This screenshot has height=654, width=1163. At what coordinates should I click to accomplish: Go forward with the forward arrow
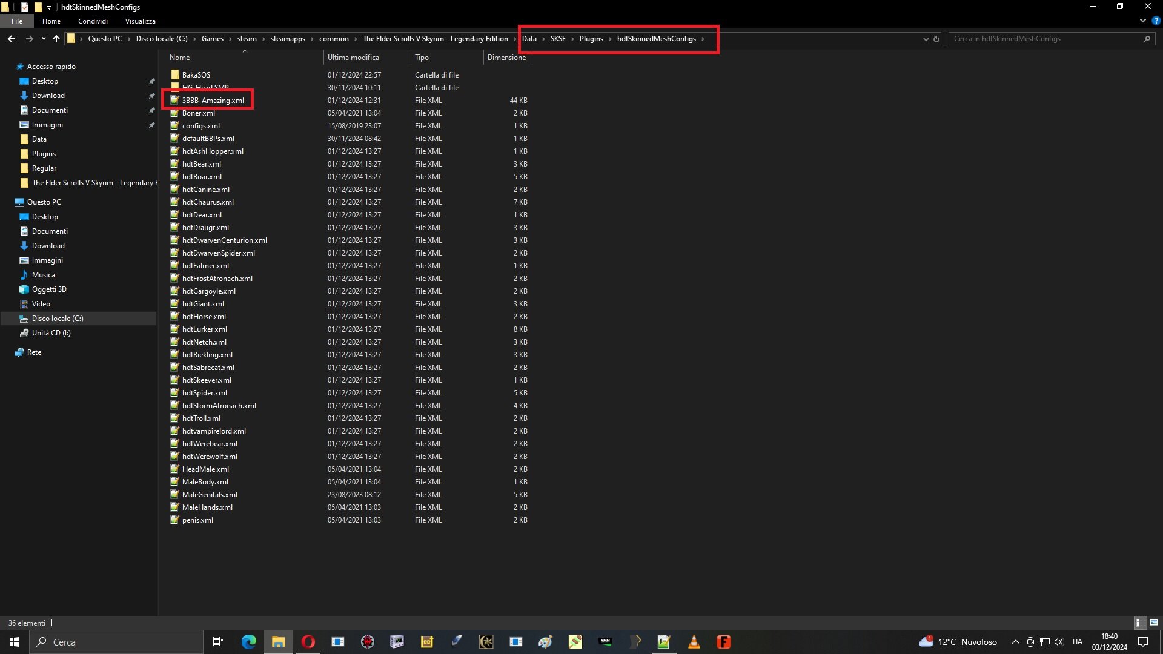click(x=28, y=39)
